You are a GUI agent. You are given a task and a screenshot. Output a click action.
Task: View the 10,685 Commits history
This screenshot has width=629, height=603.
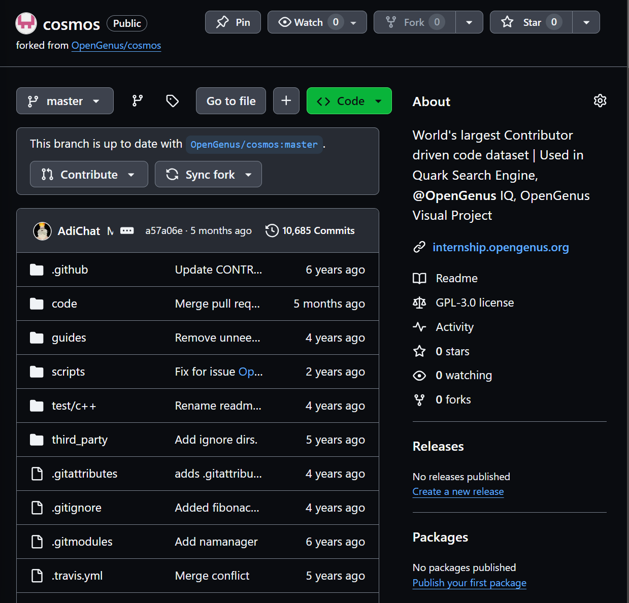pos(318,230)
